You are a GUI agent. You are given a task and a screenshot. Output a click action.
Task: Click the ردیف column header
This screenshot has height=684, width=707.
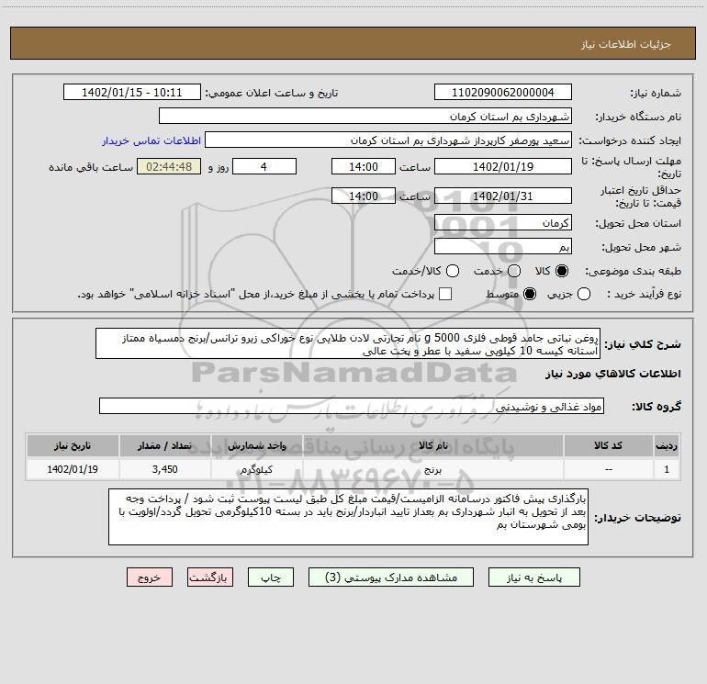(667, 445)
